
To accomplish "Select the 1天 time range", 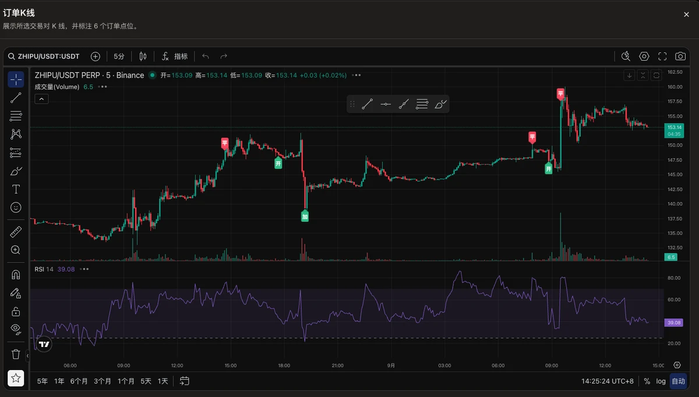I will click(x=163, y=381).
